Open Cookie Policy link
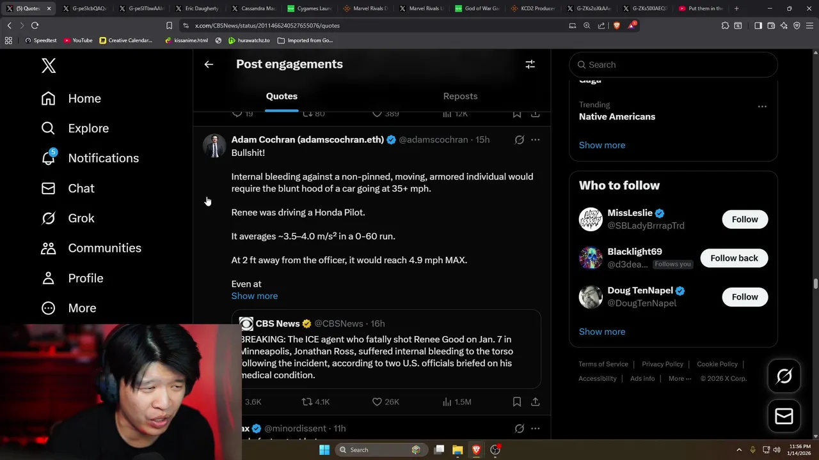The image size is (819, 460). (x=717, y=364)
